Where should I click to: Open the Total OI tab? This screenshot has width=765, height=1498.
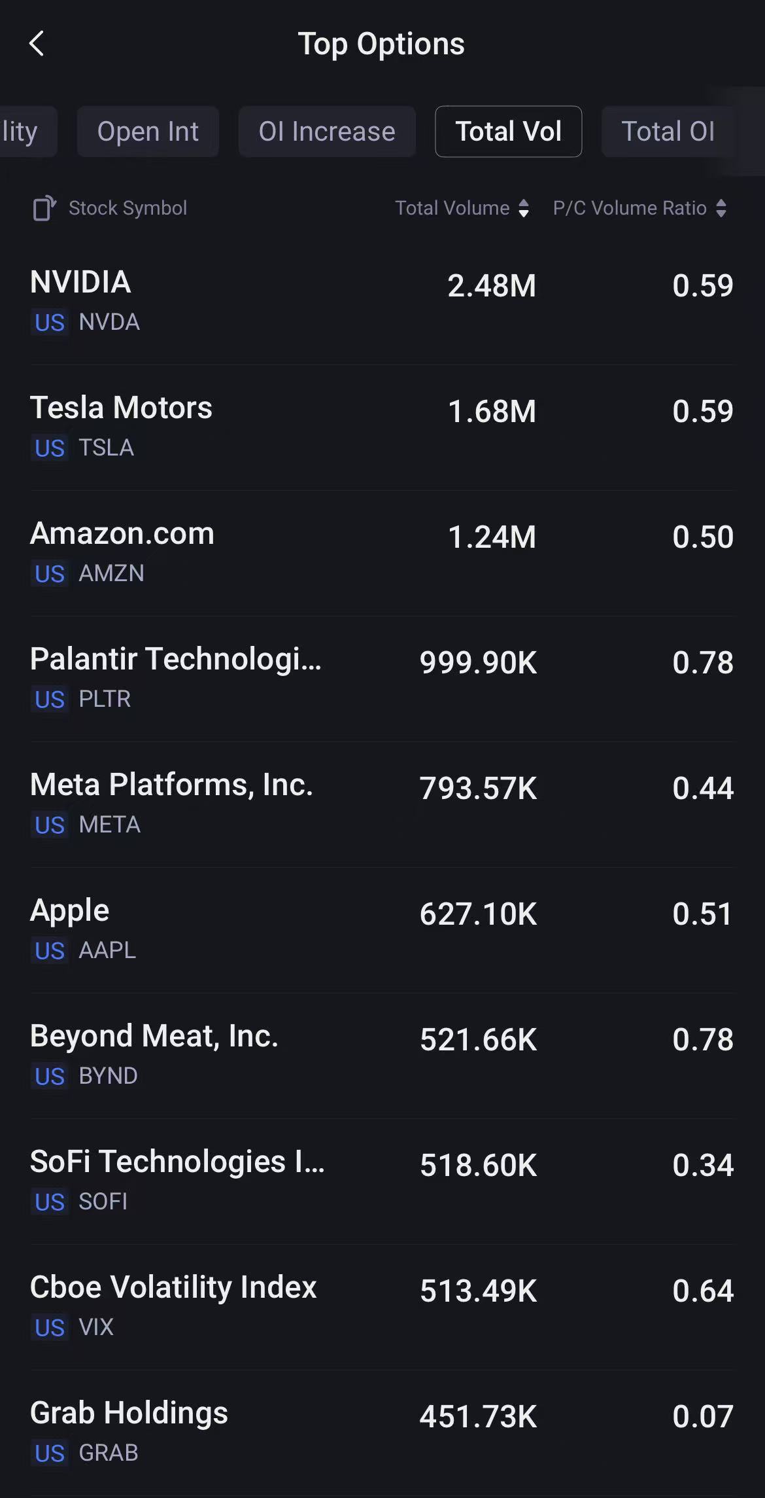[x=668, y=132]
